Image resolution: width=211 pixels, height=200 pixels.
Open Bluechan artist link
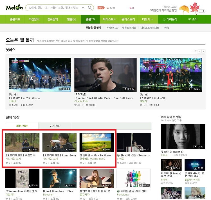point(48,195)
